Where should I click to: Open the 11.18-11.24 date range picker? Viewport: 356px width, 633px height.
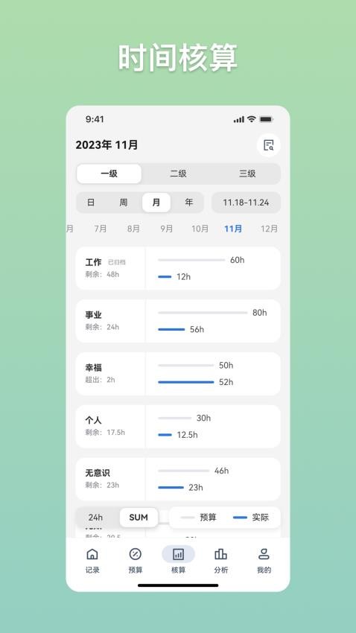246,203
